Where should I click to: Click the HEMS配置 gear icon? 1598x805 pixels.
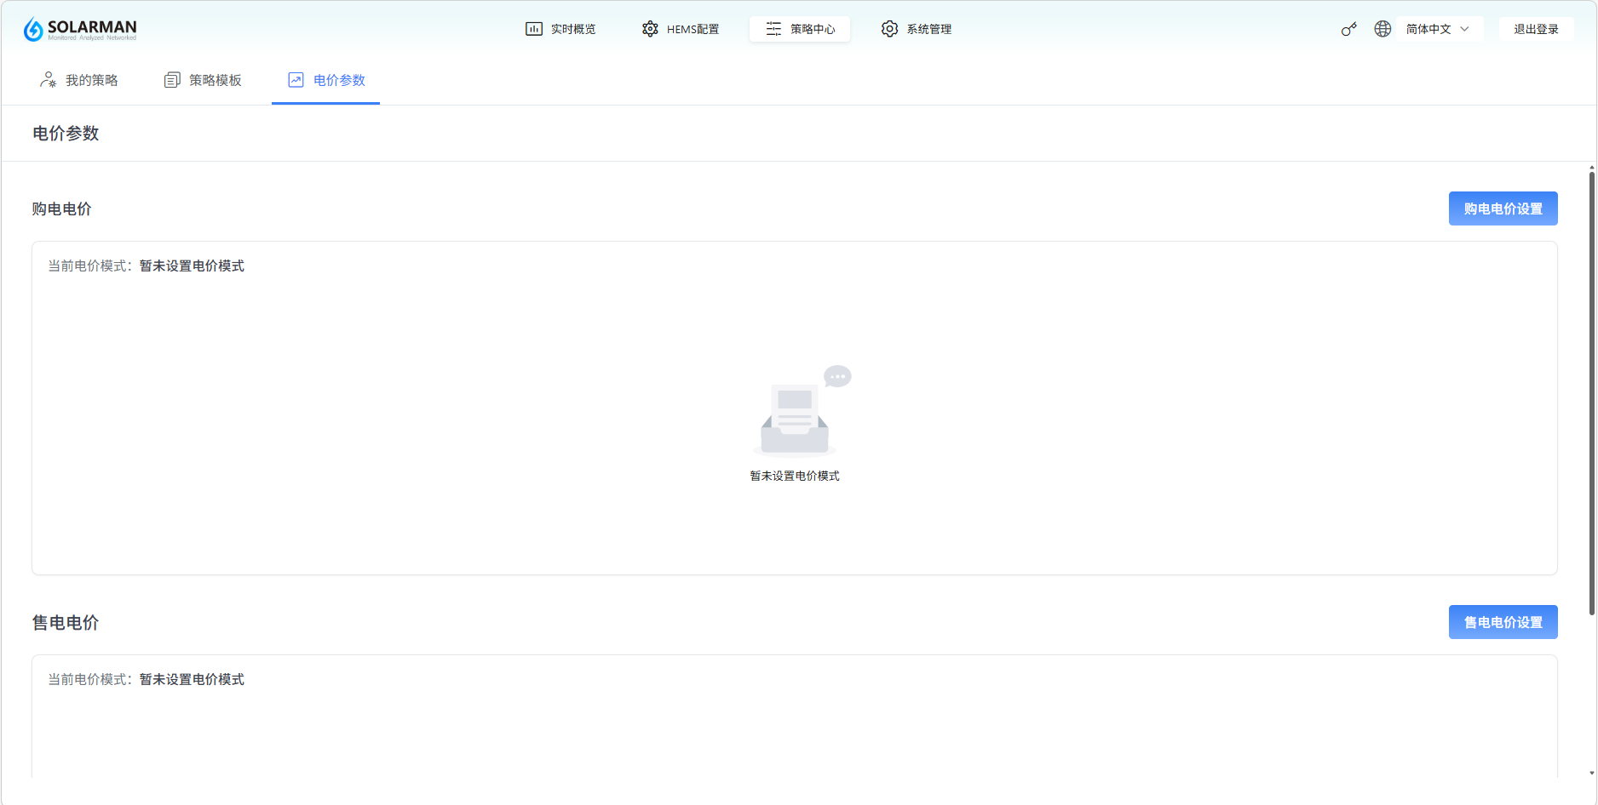[x=650, y=29]
